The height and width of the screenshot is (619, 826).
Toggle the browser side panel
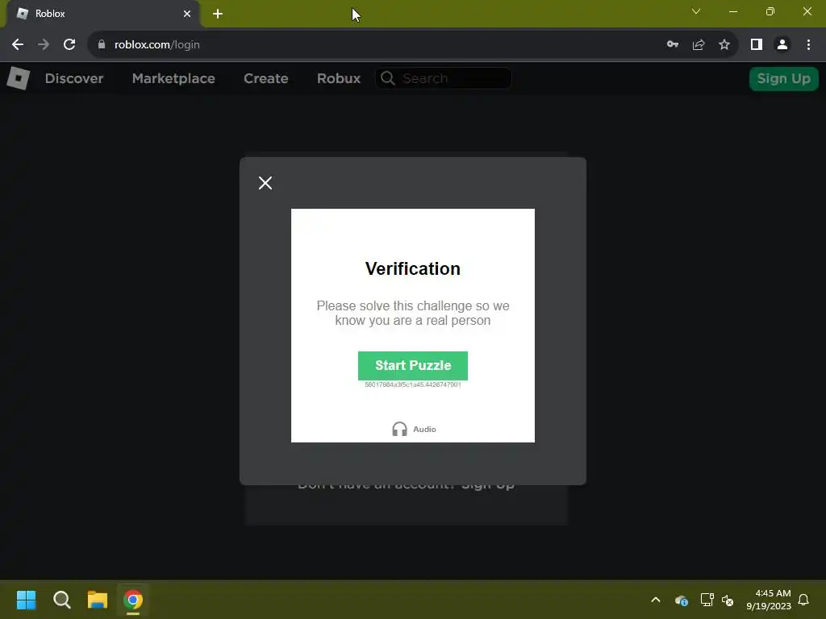click(757, 45)
